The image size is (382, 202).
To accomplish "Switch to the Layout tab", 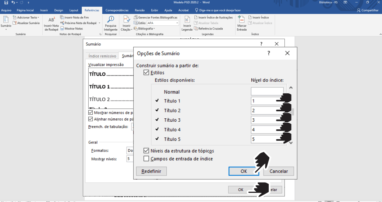I will (74, 10).
